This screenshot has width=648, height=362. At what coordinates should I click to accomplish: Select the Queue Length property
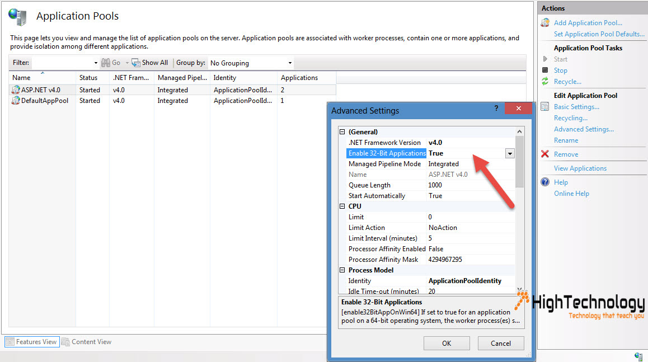point(431,185)
